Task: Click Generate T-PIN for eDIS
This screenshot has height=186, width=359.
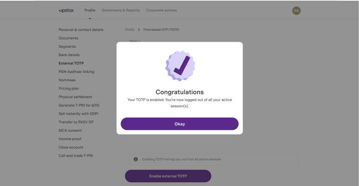Action: click(x=78, y=105)
